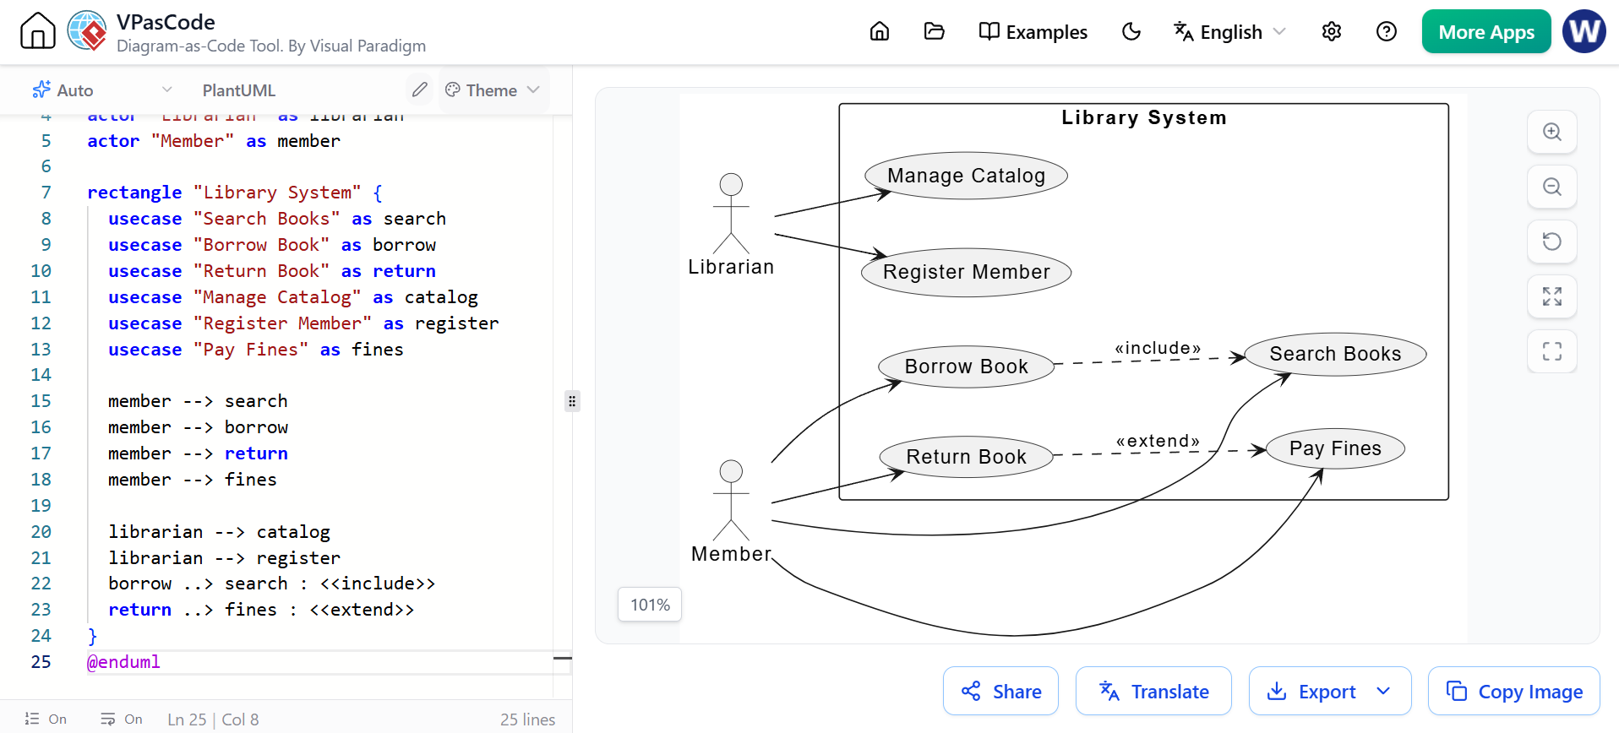Toggle word wrap On in status bar
This screenshot has width=1619, height=733.
(x=122, y=719)
